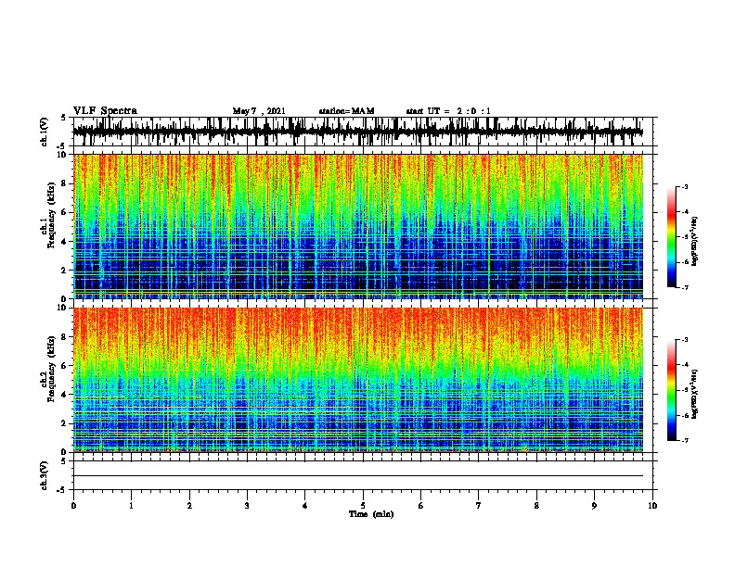Click the "5" tick on ch.1(V) axis

click(63, 118)
